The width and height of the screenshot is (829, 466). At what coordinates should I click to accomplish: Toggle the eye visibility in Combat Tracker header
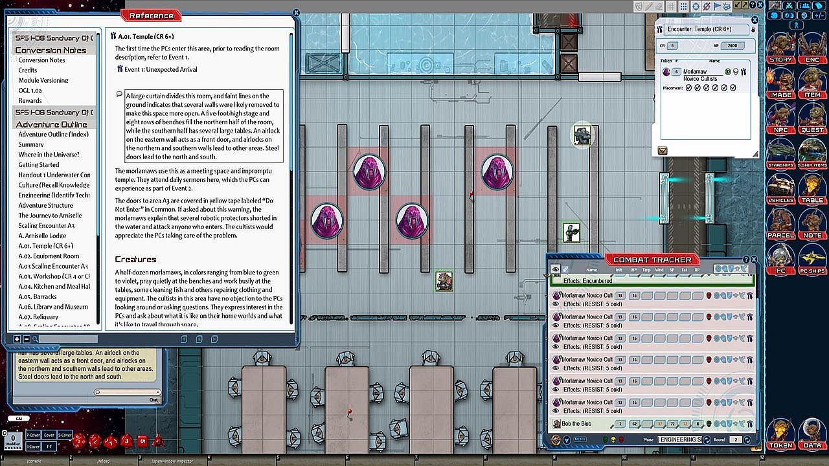point(555,269)
